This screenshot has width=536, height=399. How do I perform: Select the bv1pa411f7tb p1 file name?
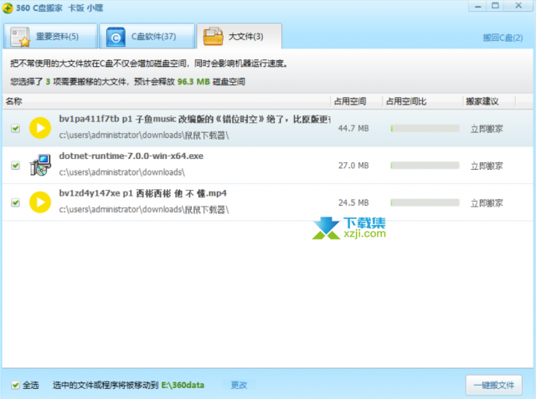coord(194,119)
